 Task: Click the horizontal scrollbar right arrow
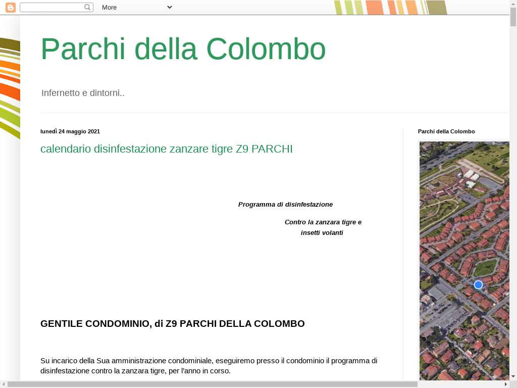coord(506,384)
